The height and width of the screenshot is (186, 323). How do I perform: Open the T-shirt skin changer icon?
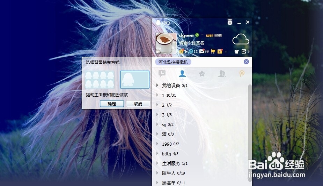236,51
